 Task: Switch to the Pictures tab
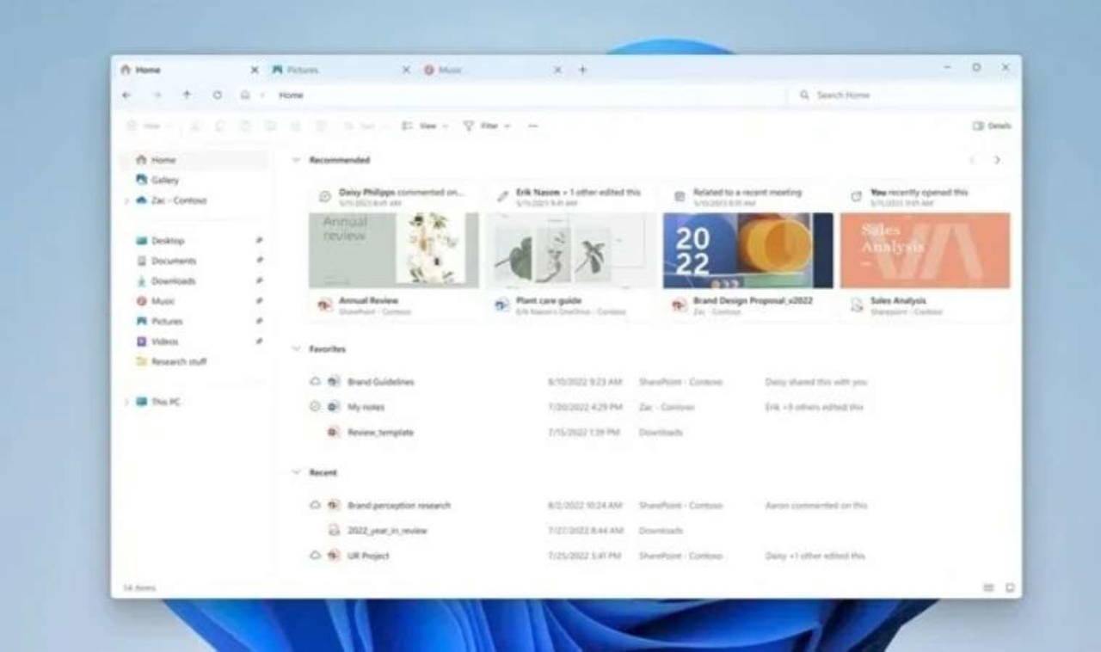click(301, 70)
